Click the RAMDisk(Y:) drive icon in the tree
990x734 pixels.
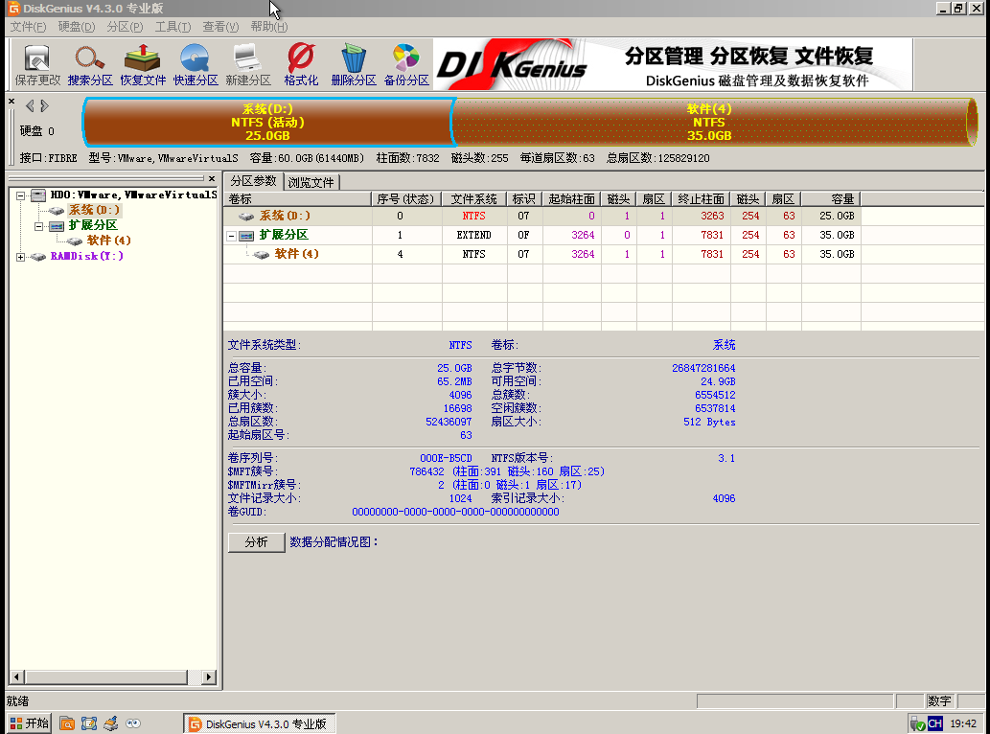click(38, 256)
